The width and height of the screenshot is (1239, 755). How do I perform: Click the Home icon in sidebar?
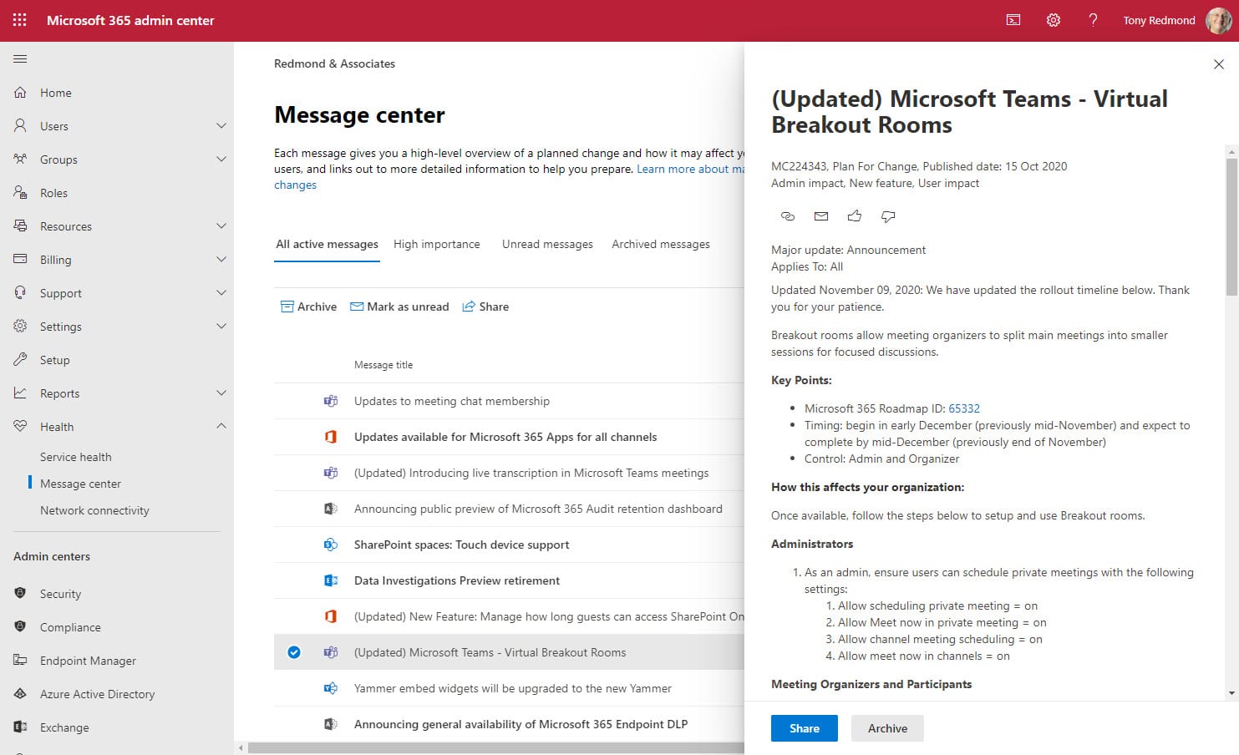pos(20,93)
